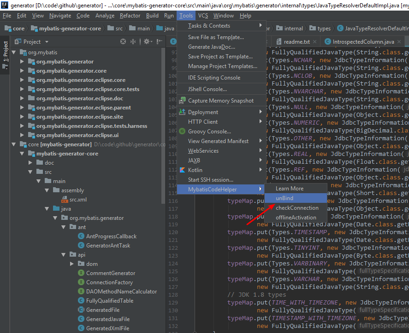
Task: Select Manage Project Templates...
Action: tap(221, 66)
